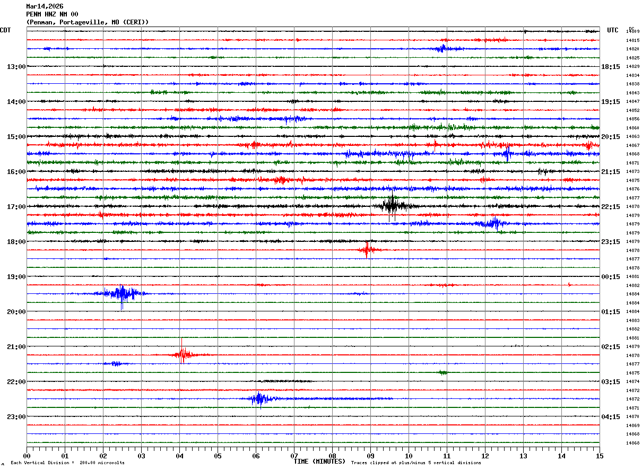Viewport: 642px width, 470px height.
Task: Select minute 03 on the bottom time axis
Action: click(x=141, y=456)
